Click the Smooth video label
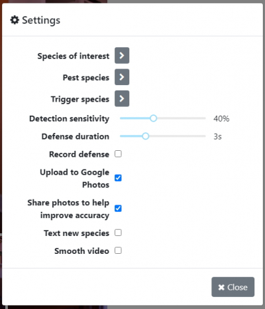265x309 pixels. coord(81,251)
